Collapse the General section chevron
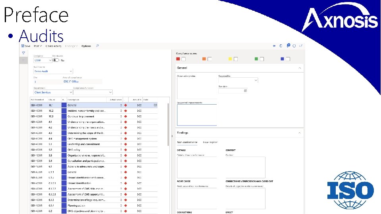Image resolution: width=381 pixels, height=214 pixels. 300,68
